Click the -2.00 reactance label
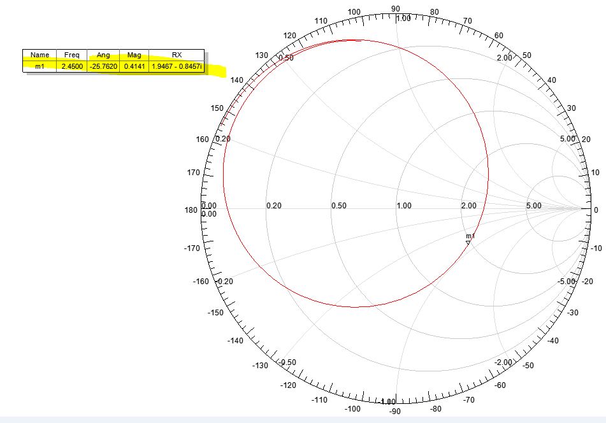The width and height of the screenshot is (606, 423). click(503, 362)
